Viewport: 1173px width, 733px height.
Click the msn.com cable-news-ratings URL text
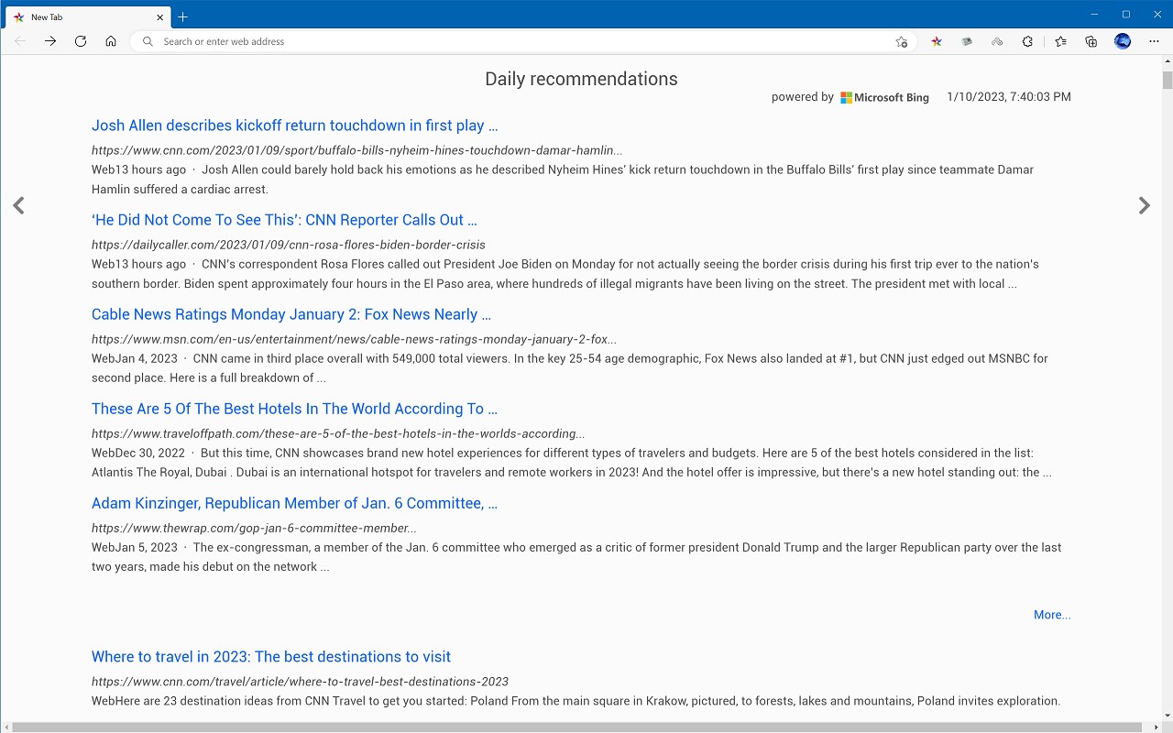pos(354,339)
